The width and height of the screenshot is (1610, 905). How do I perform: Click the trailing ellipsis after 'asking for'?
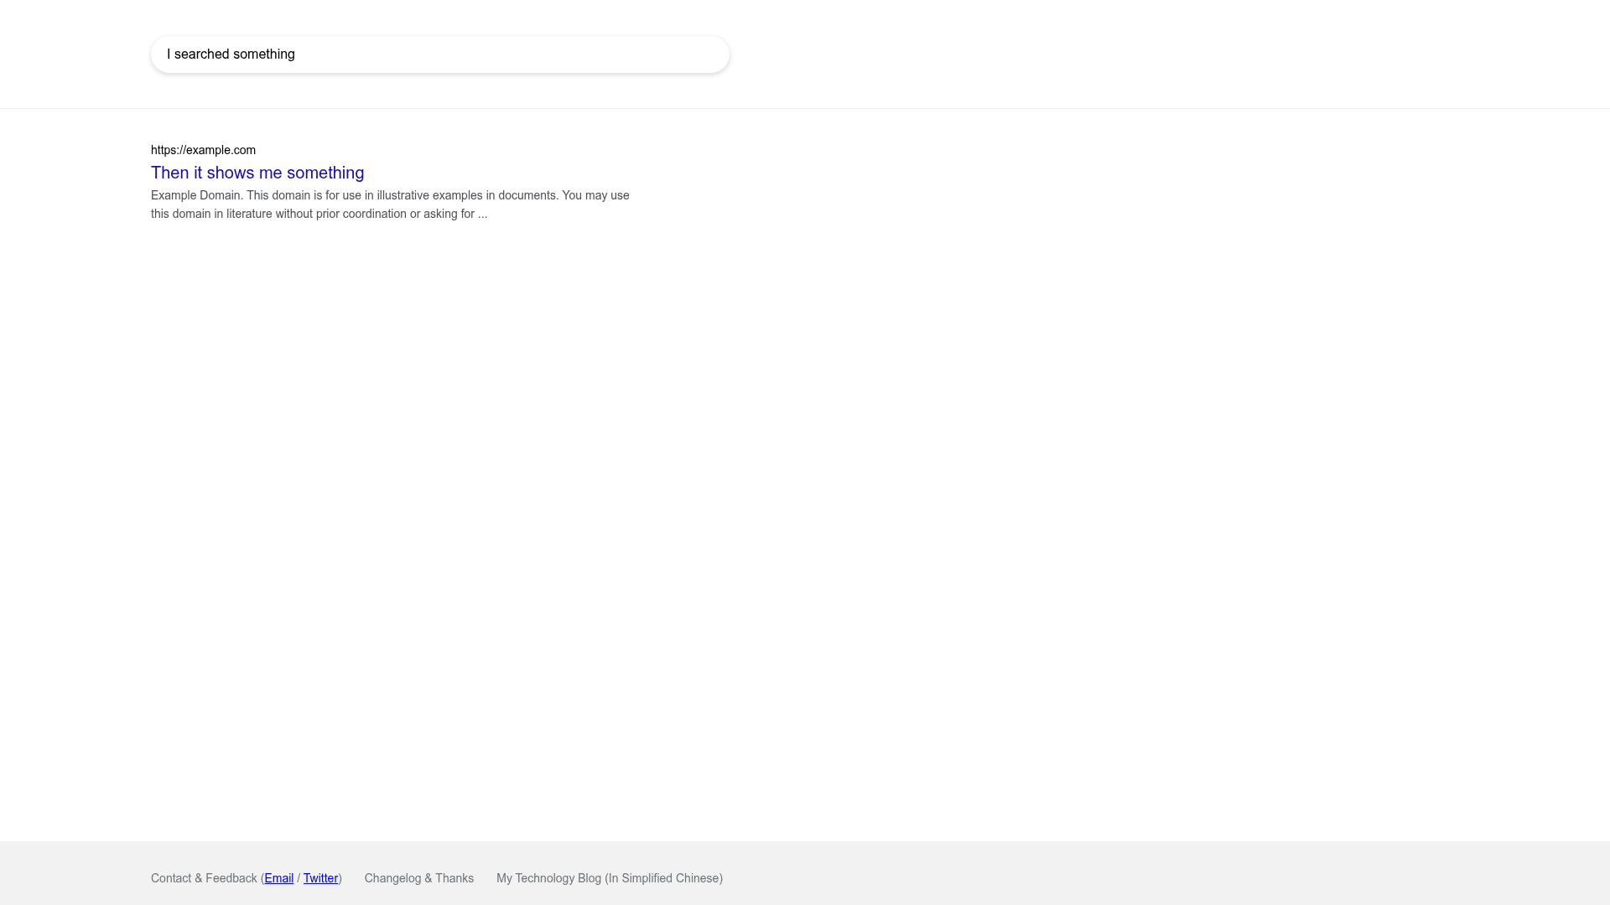[483, 215]
